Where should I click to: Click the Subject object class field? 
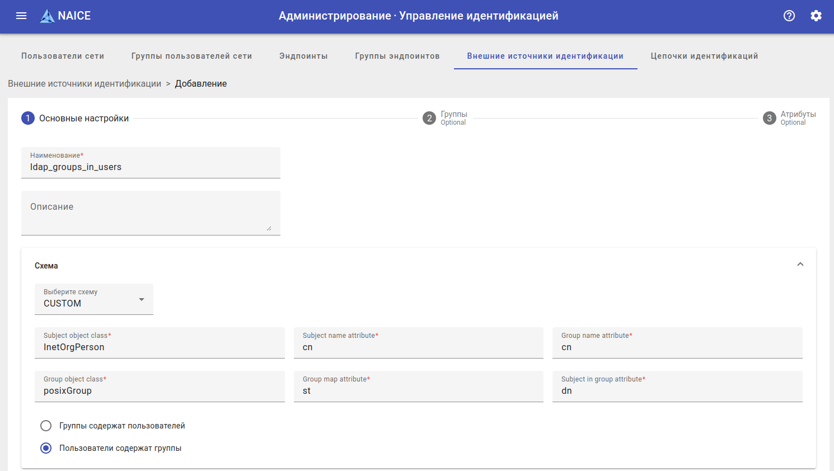point(160,347)
